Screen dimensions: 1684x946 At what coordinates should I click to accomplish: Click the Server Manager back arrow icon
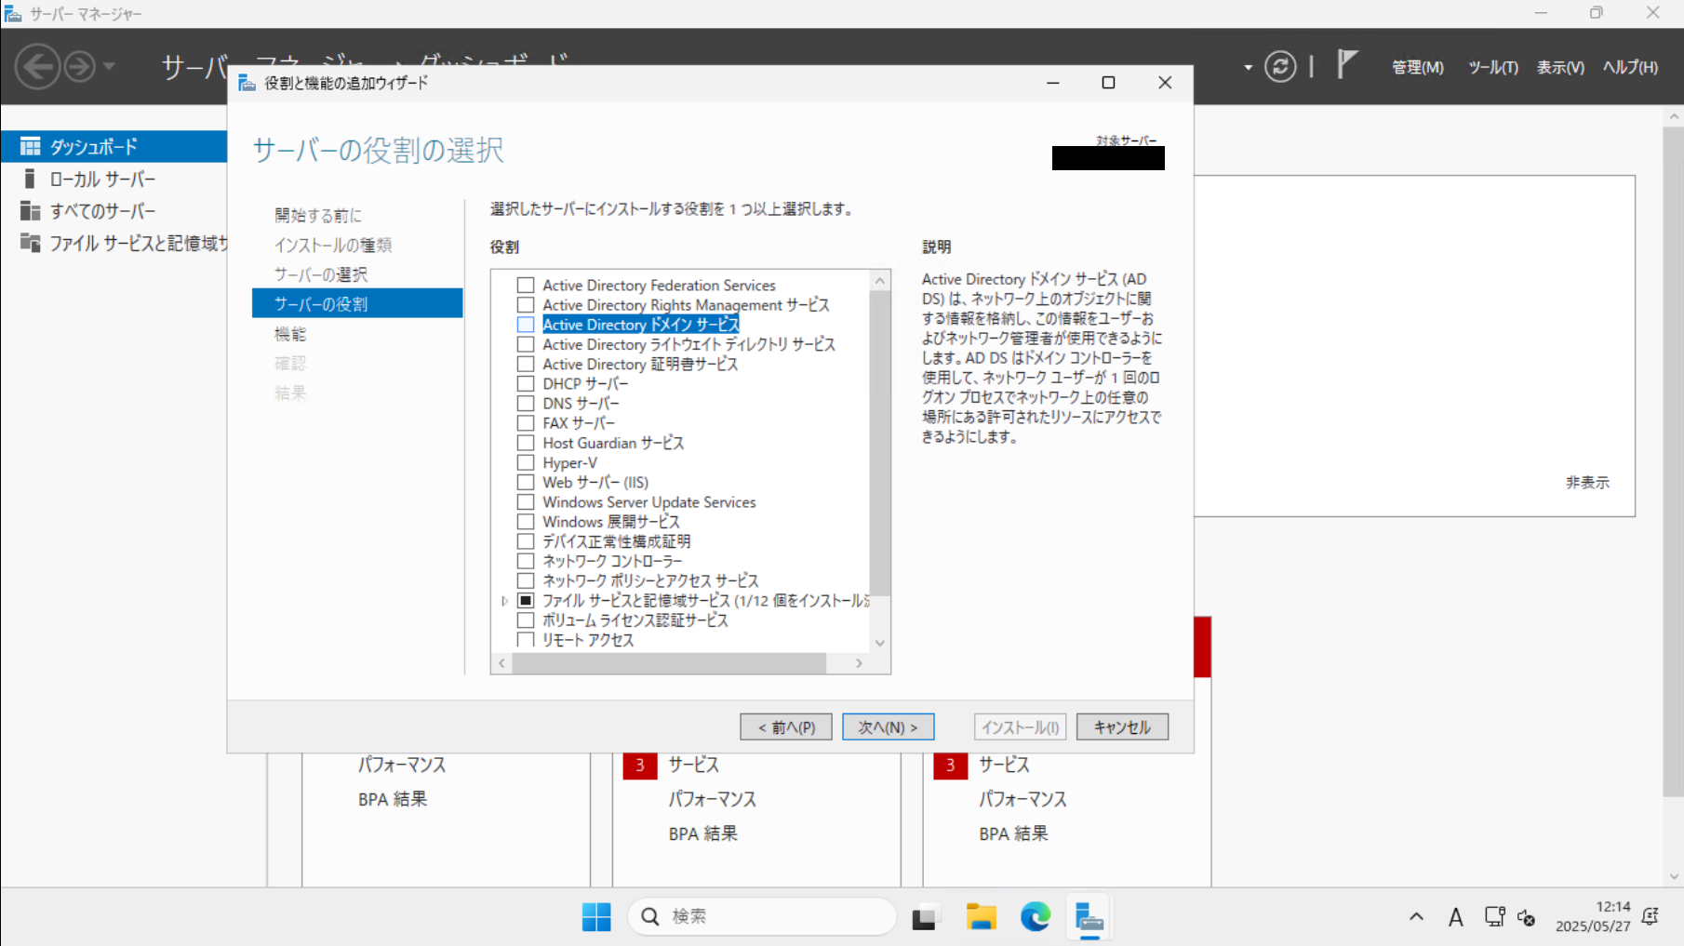click(37, 67)
